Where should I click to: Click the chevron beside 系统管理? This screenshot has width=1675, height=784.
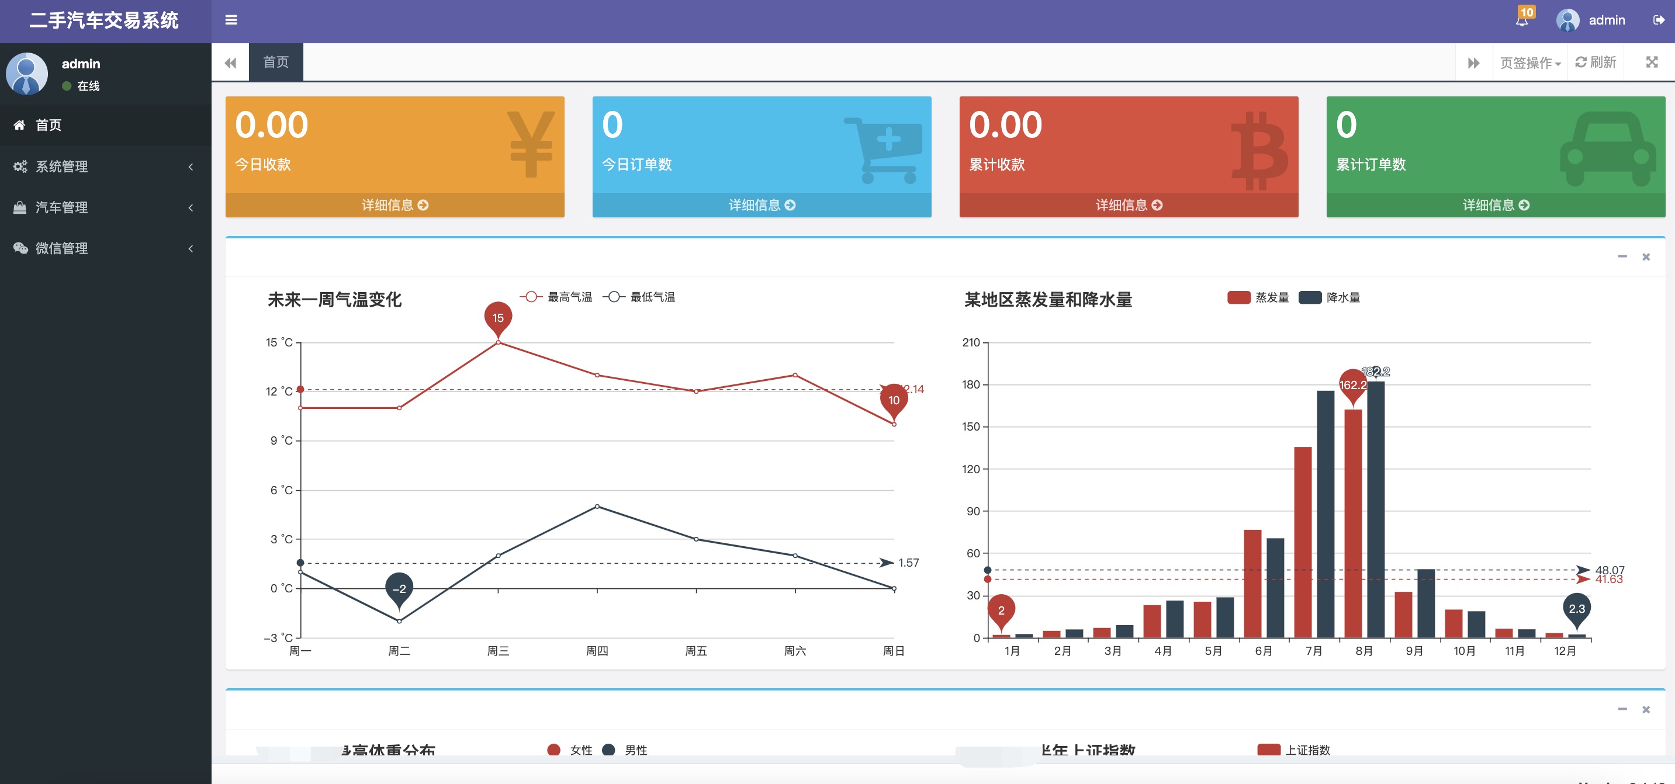(191, 166)
